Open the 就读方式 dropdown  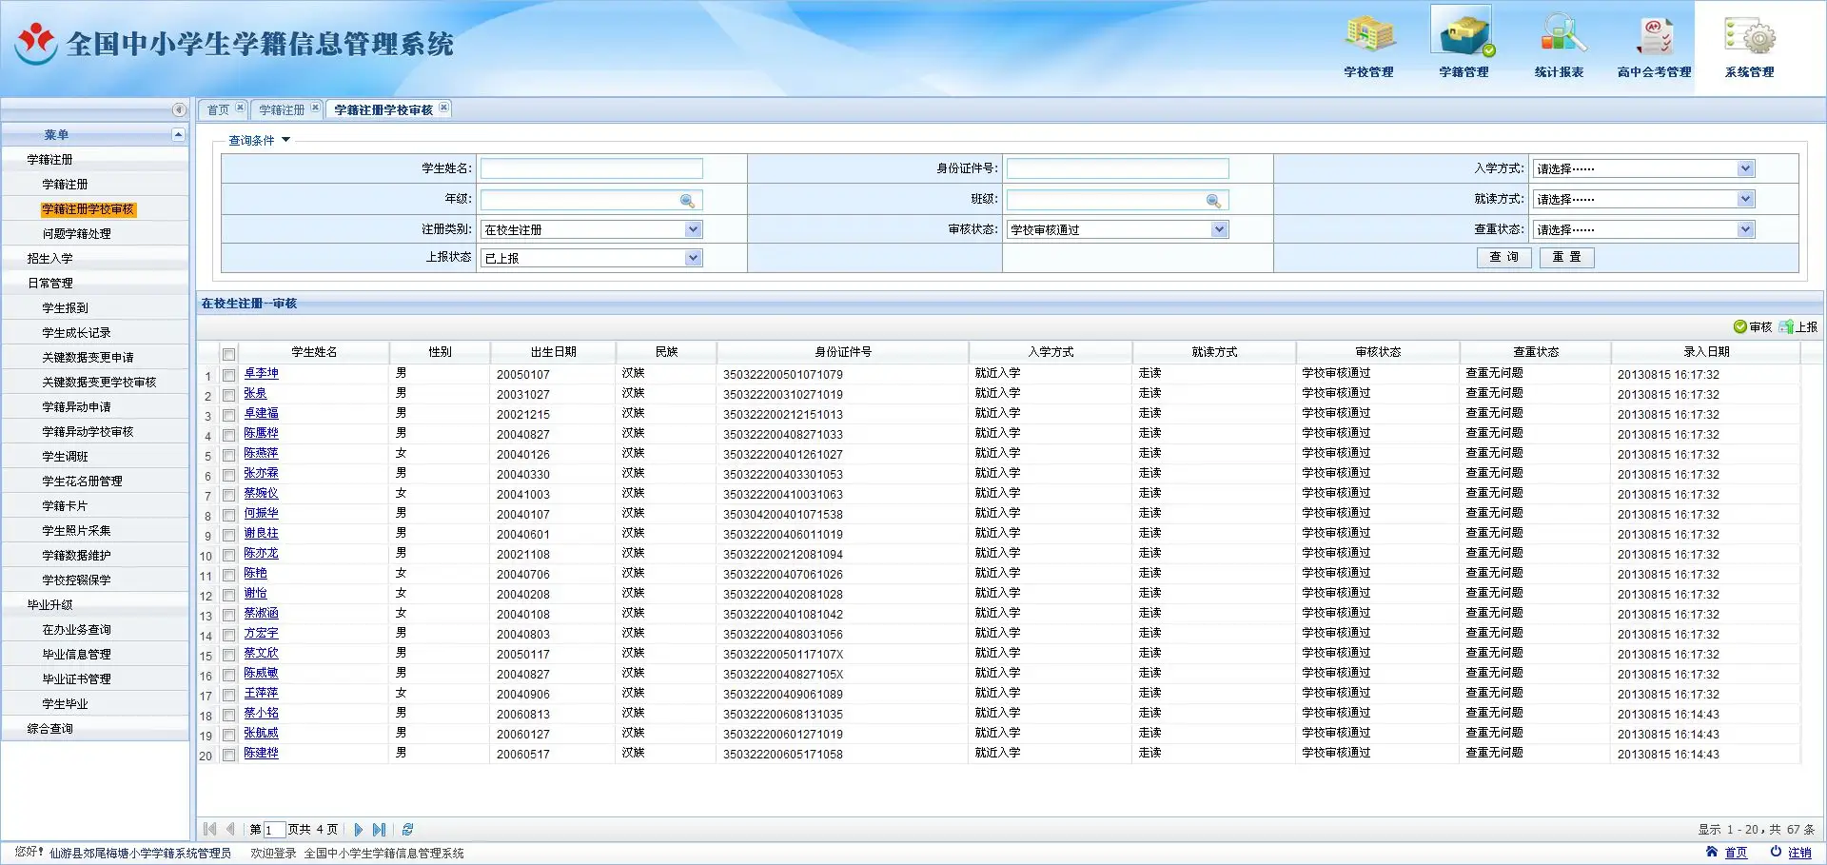[x=1745, y=199]
